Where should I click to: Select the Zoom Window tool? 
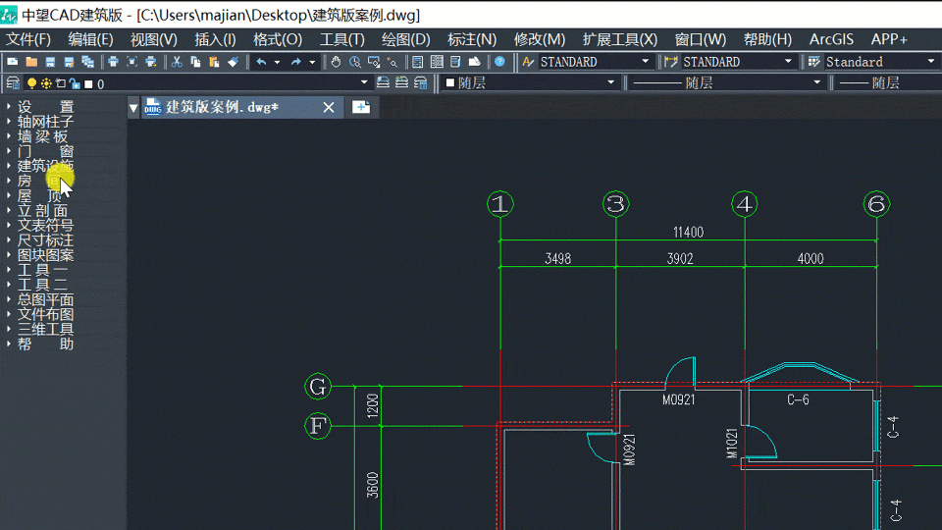click(x=374, y=62)
